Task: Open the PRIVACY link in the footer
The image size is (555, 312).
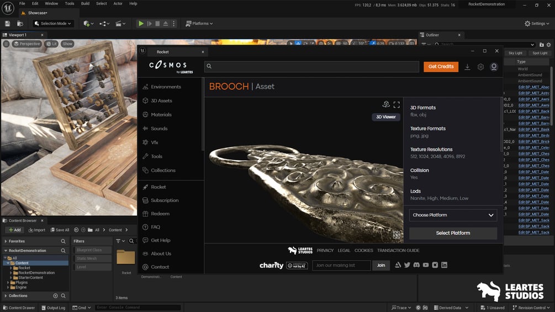Action: coord(325,251)
